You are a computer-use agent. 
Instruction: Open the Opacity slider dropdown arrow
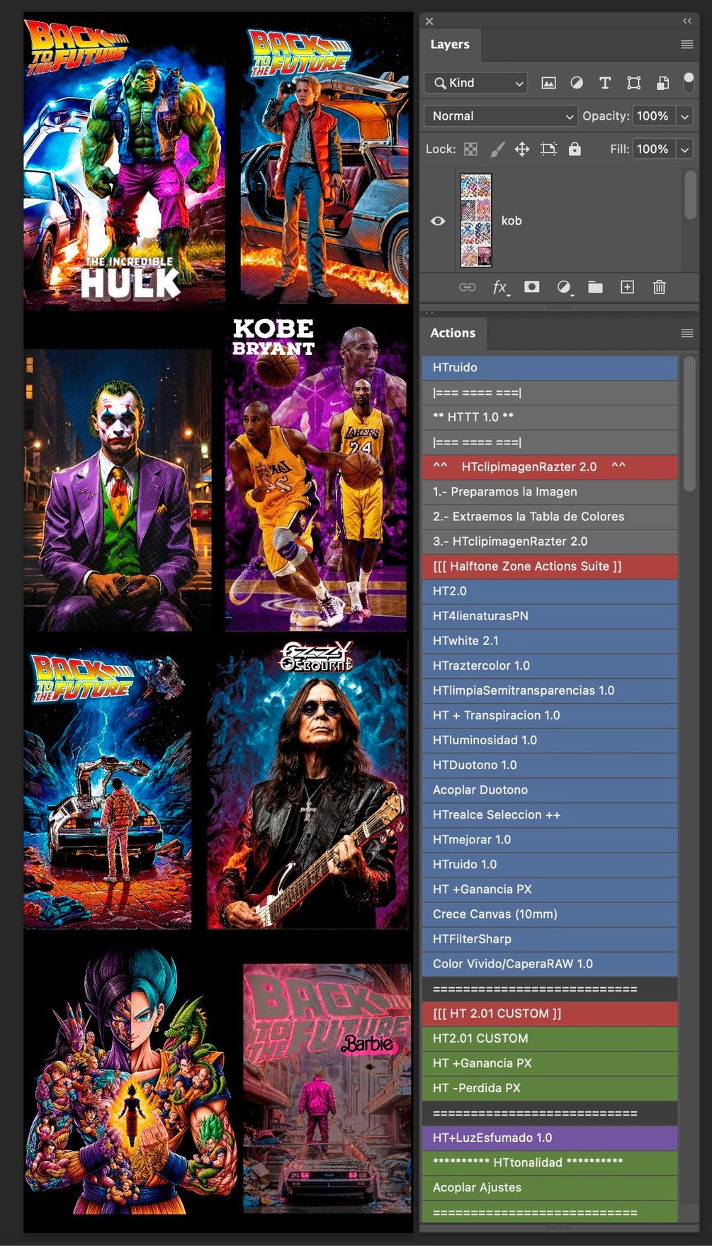(684, 116)
